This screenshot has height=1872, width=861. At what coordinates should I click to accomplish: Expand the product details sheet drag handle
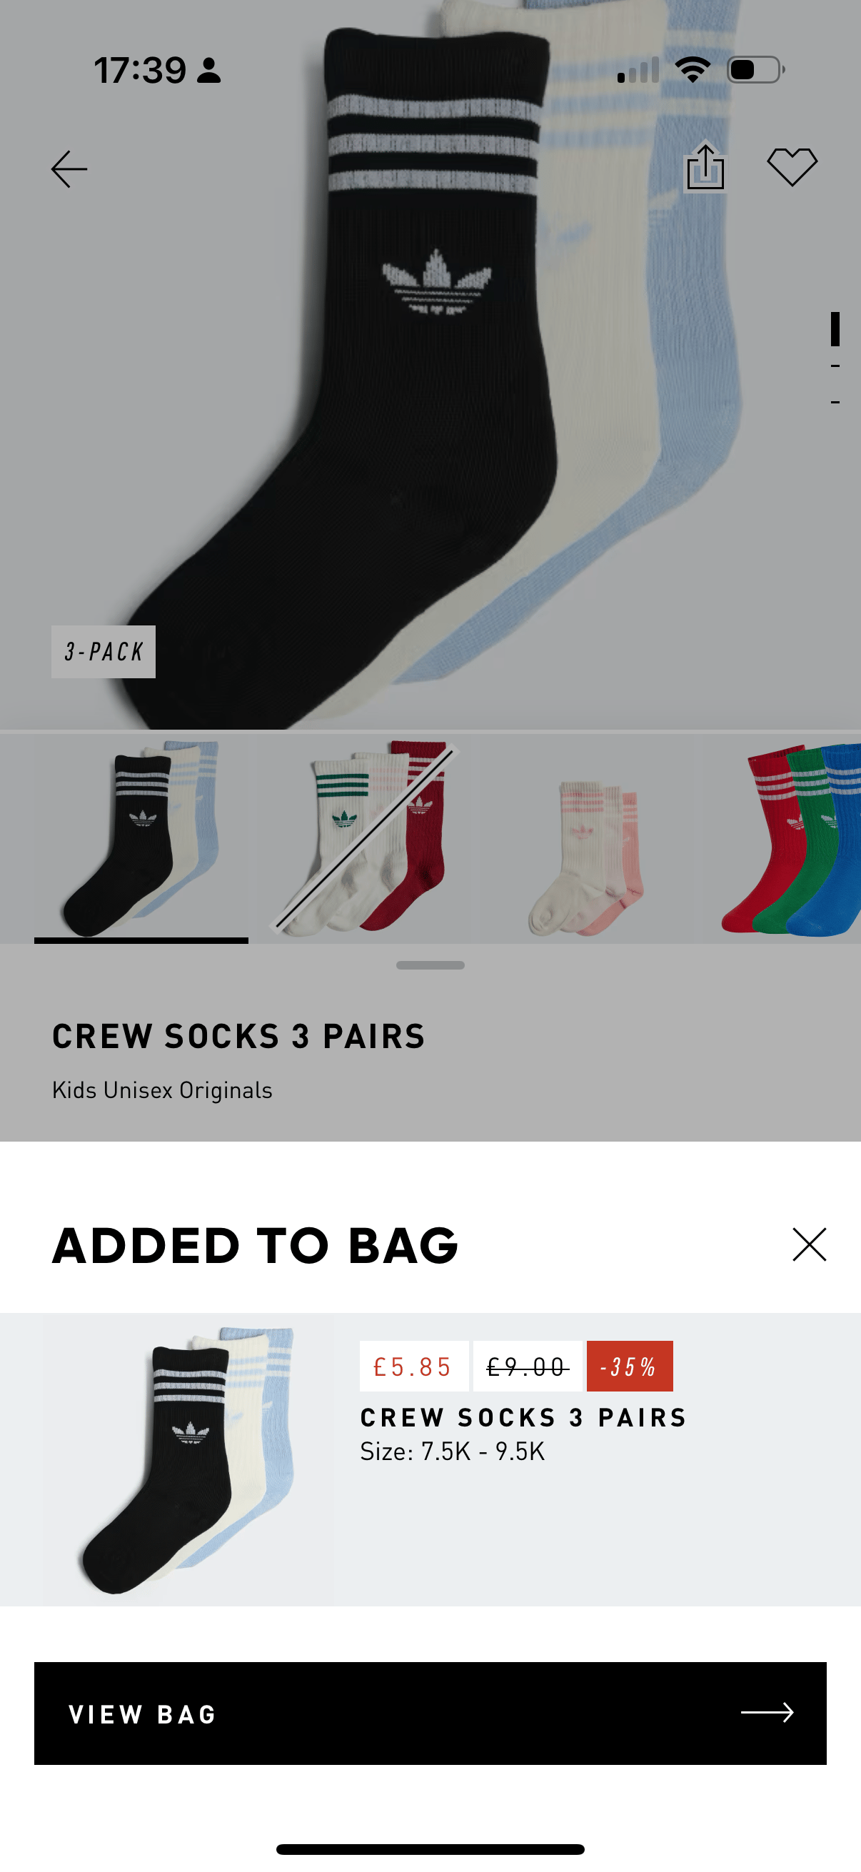(x=430, y=965)
